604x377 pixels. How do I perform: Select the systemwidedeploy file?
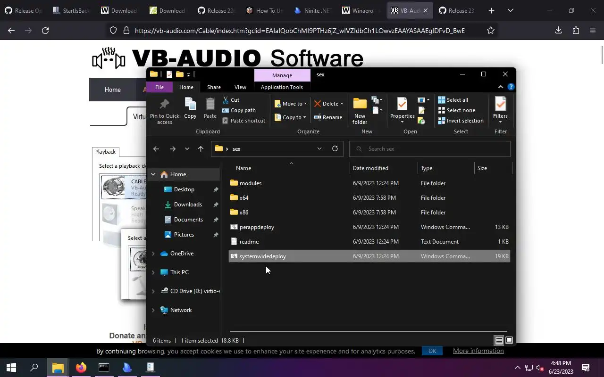369,256
